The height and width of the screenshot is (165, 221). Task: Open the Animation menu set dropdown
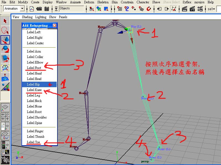click(x=22, y=9)
